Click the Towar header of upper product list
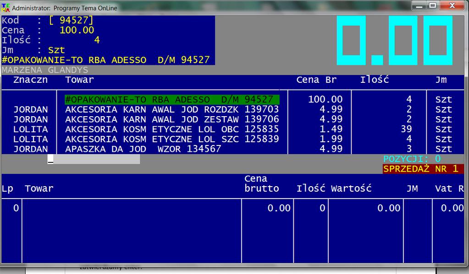The height and width of the screenshot is (274, 469). tap(80, 80)
